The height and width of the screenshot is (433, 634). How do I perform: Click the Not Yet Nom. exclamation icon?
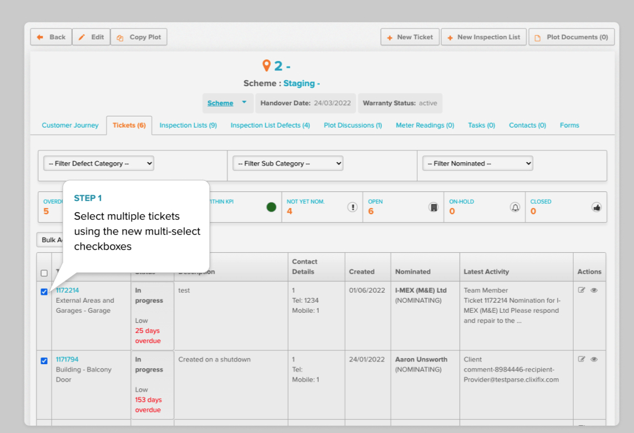(x=353, y=207)
